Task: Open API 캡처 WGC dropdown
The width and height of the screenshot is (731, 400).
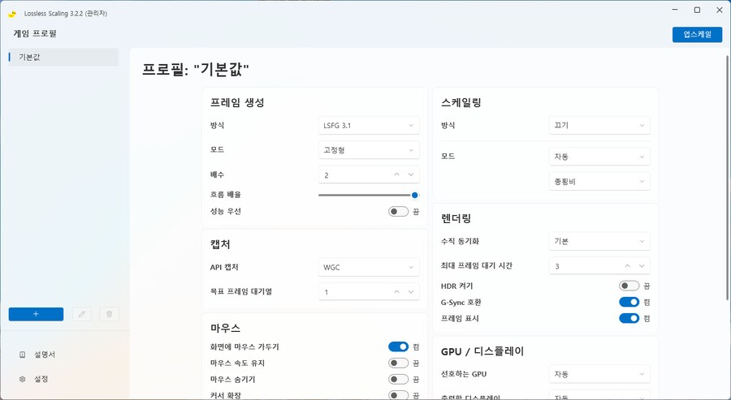Action: (x=369, y=267)
